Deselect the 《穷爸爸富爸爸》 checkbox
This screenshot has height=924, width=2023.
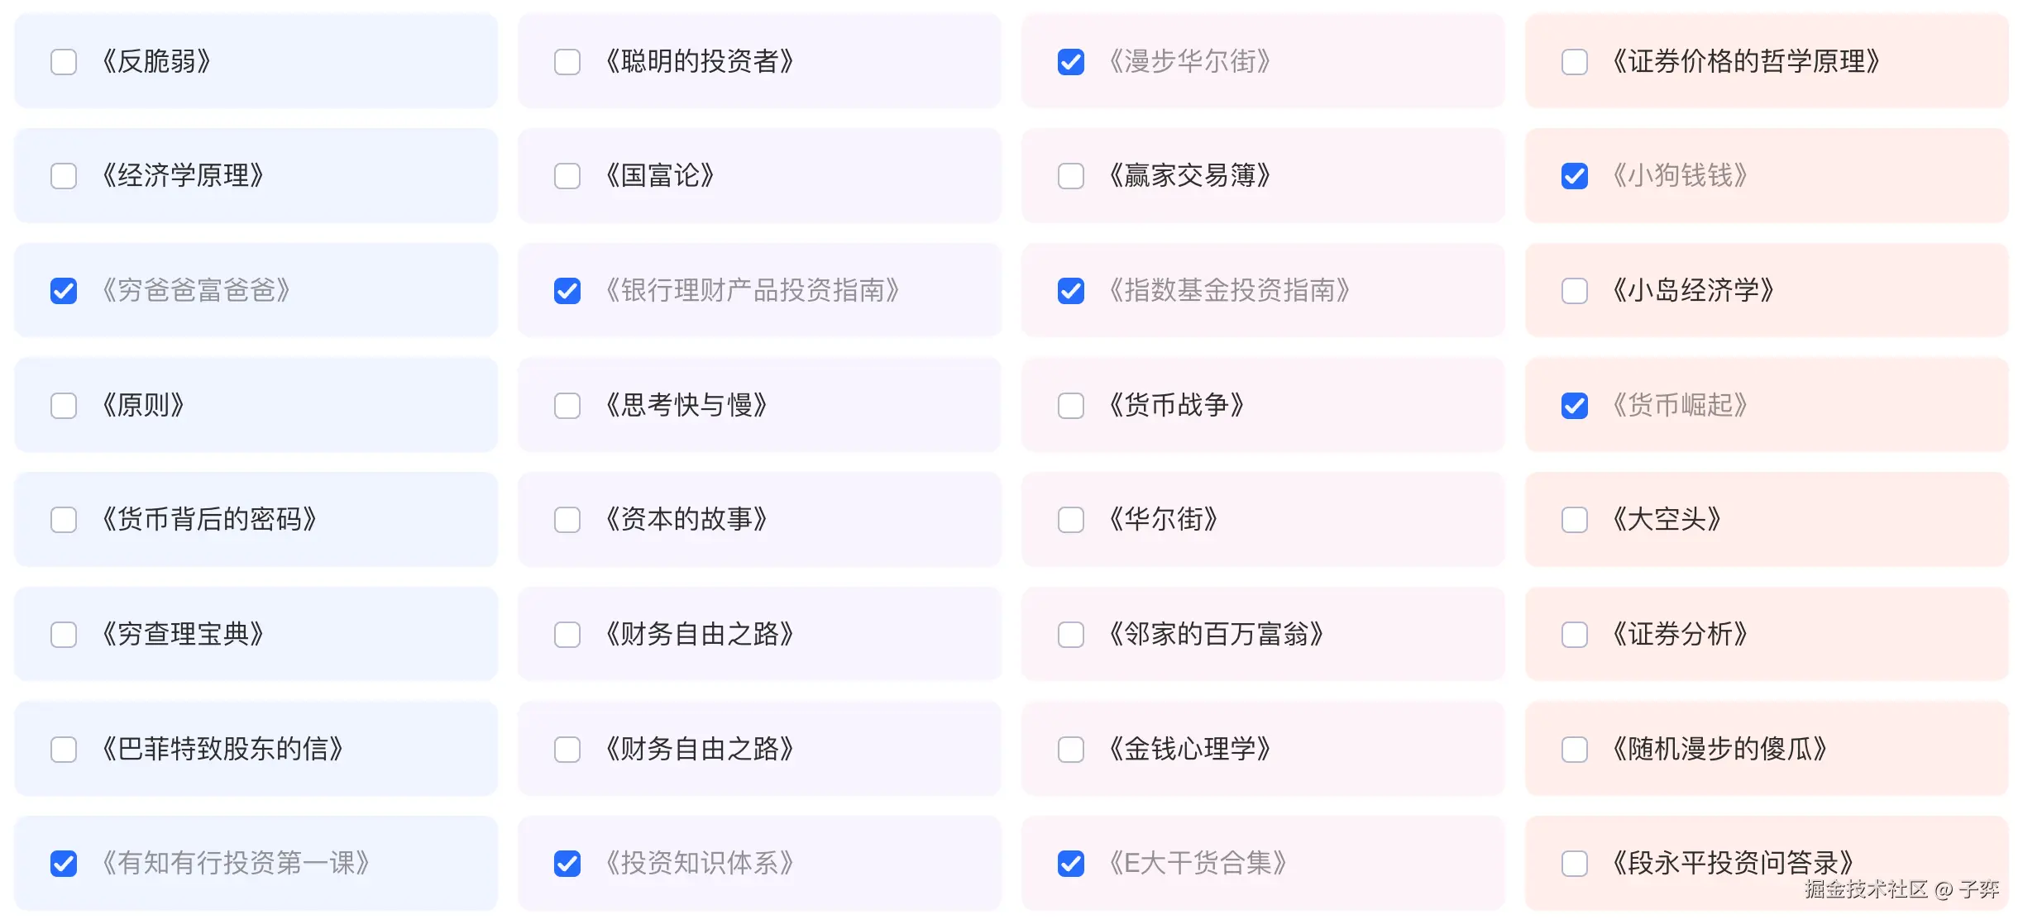pyautogui.click(x=64, y=291)
